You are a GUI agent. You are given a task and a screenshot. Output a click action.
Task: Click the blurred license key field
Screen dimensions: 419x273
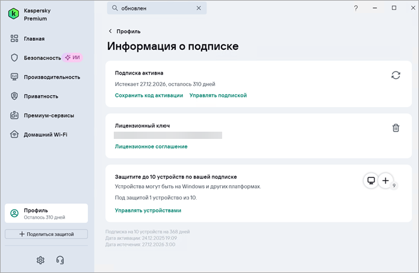pos(168,135)
